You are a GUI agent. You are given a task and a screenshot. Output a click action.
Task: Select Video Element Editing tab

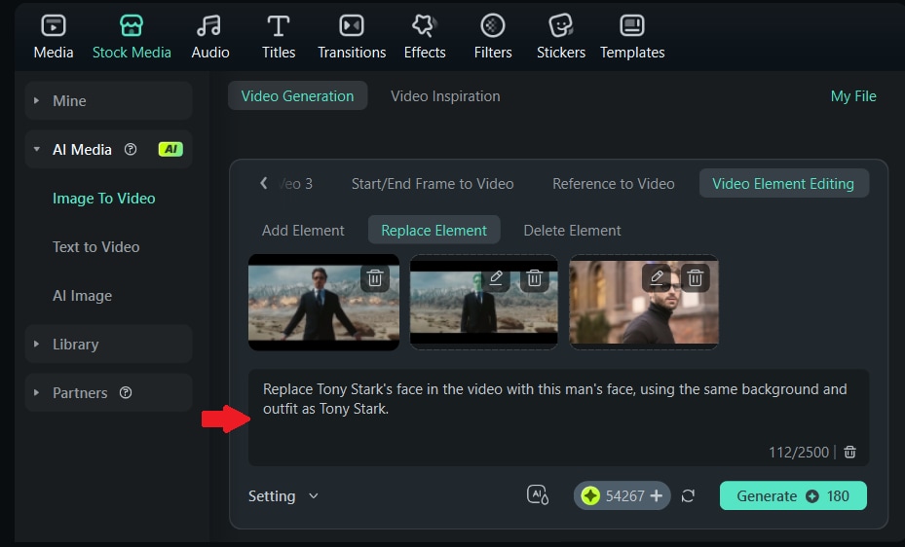783,183
